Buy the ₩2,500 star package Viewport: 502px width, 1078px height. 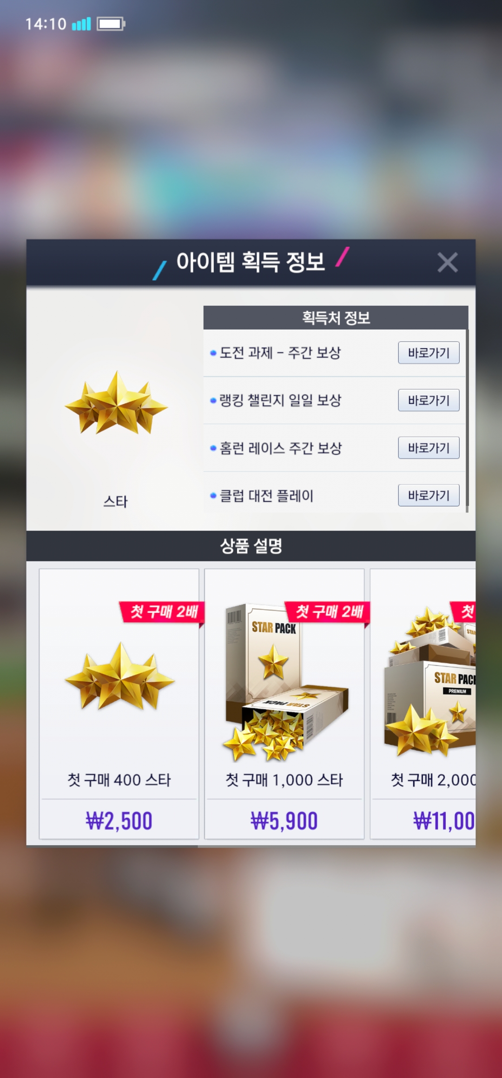click(119, 821)
